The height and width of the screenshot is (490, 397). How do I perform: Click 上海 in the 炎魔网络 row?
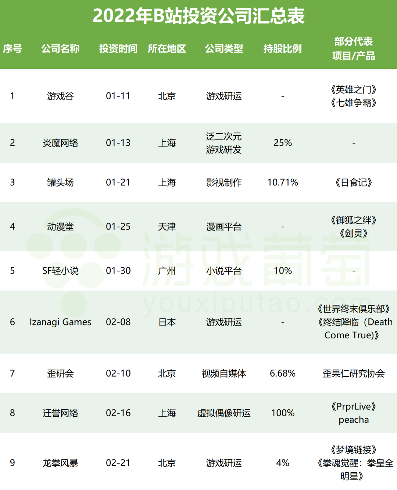point(167,143)
